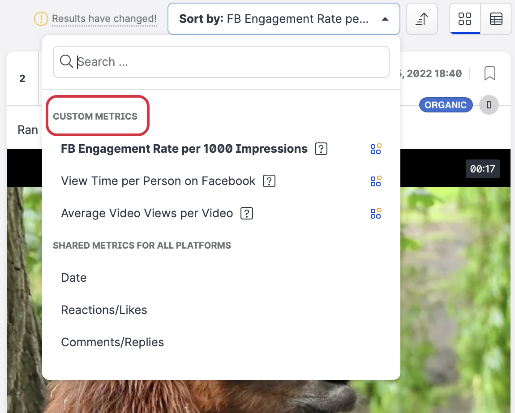Open help for FB Engagement Rate metric
Image resolution: width=515 pixels, height=413 pixels.
coord(321,149)
